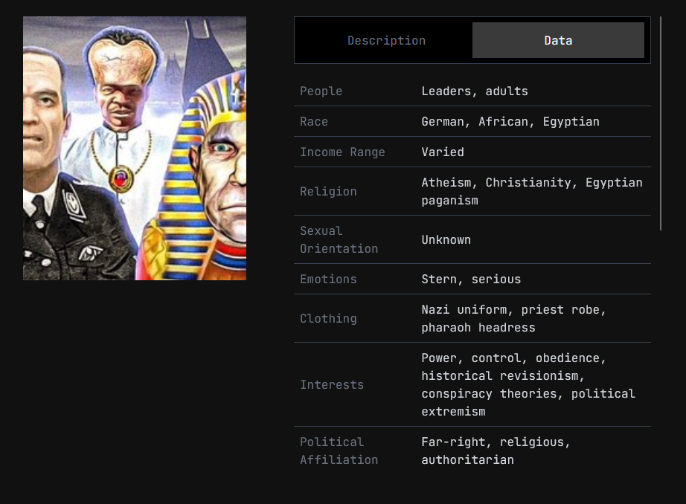Click the Religion row label
The width and height of the screenshot is (686, 504).
coord(328,192)
